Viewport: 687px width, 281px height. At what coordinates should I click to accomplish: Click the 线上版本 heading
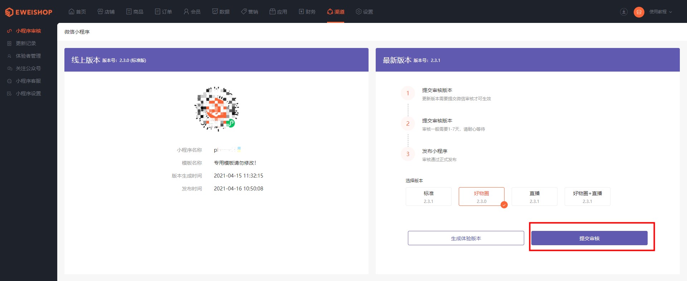(86, 60)
